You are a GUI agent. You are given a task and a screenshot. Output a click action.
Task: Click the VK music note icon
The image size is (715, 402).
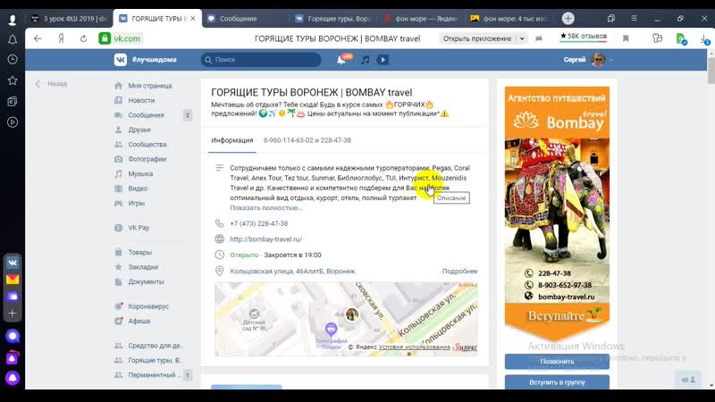point(365,60)
